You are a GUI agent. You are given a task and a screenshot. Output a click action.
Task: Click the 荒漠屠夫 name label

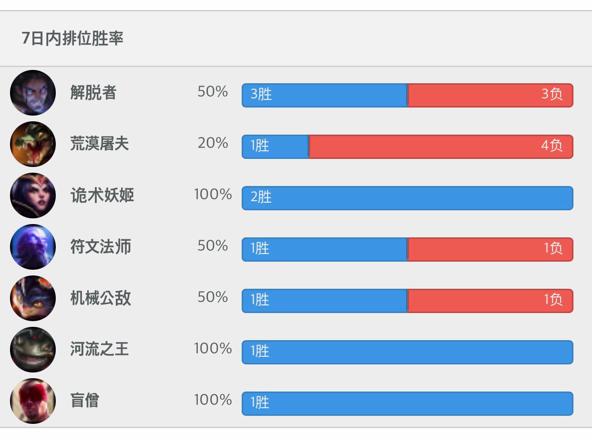(x=100, y=144)
